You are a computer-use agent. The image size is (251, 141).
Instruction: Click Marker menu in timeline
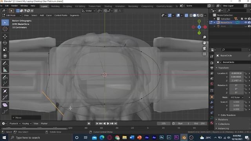[44, 124]
